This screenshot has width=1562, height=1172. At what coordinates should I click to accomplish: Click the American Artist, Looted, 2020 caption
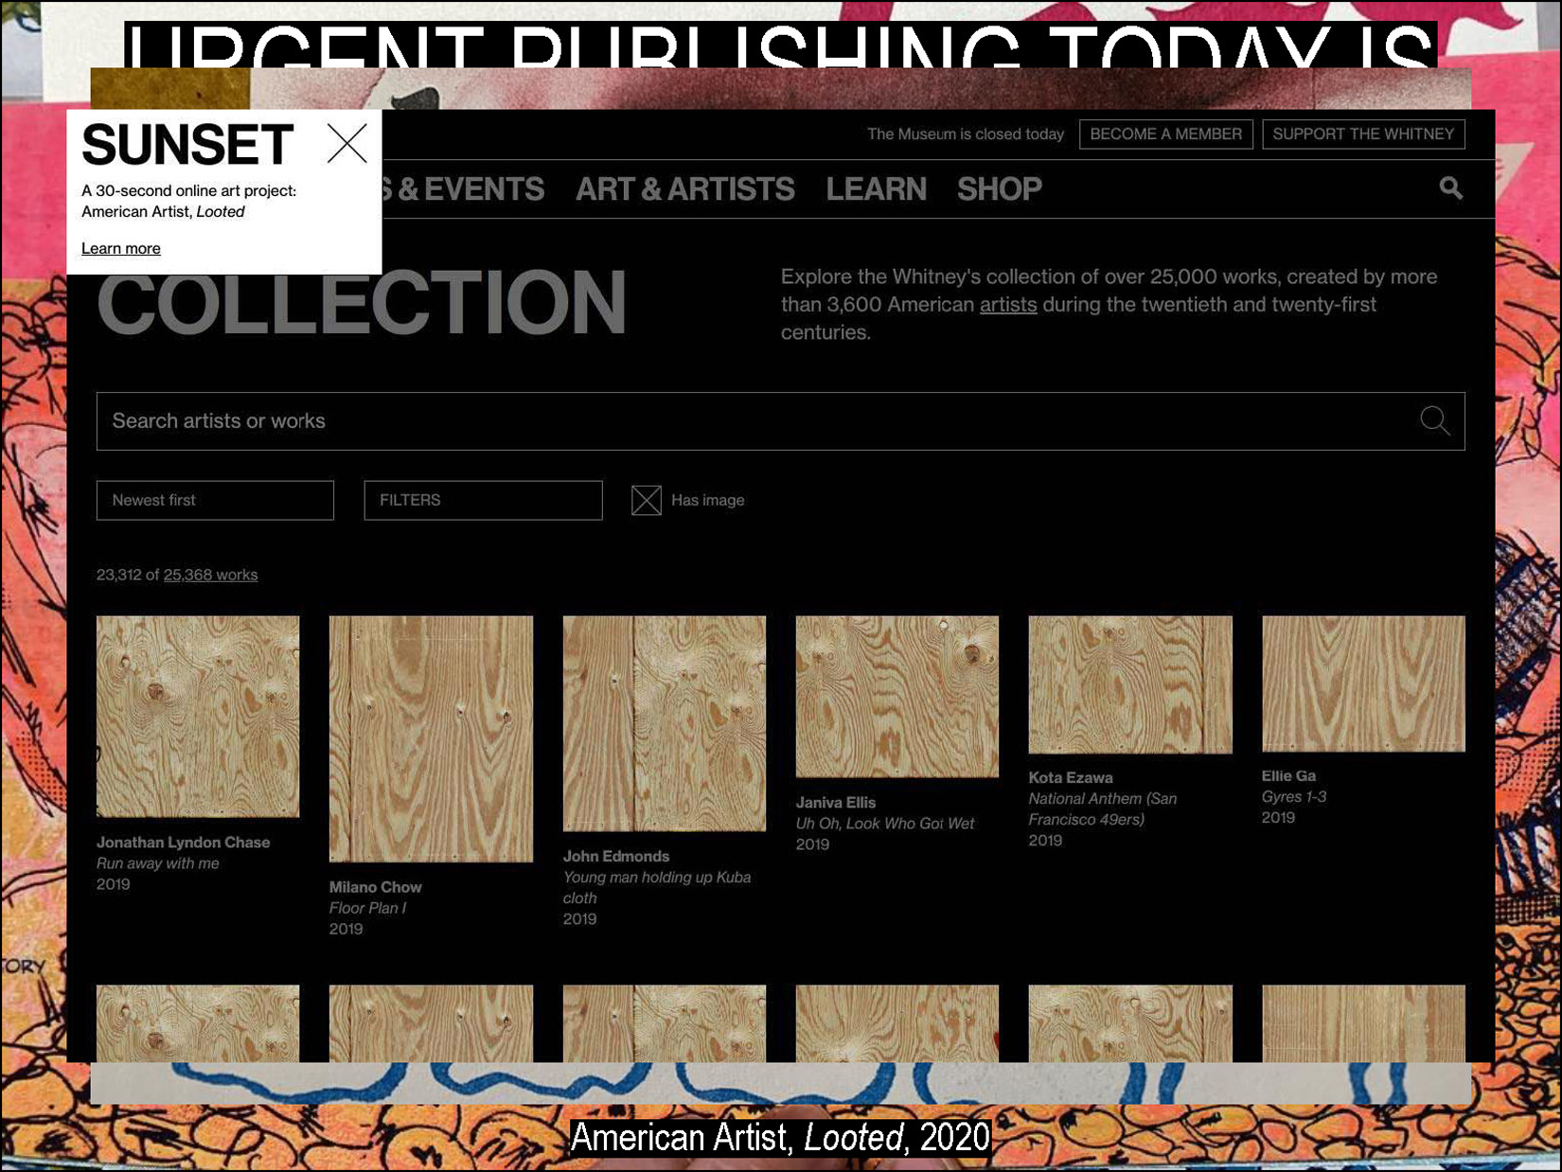coord(780,1138)
